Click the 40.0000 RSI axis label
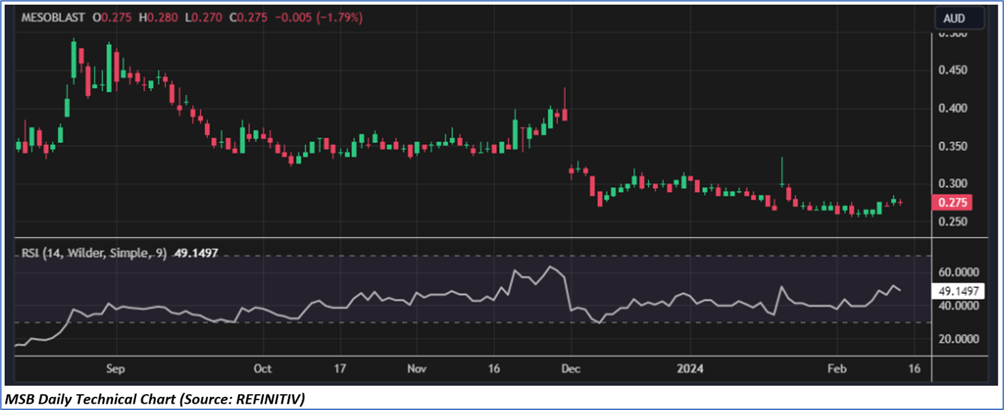 pyautogui.click(x=960, y=306)
